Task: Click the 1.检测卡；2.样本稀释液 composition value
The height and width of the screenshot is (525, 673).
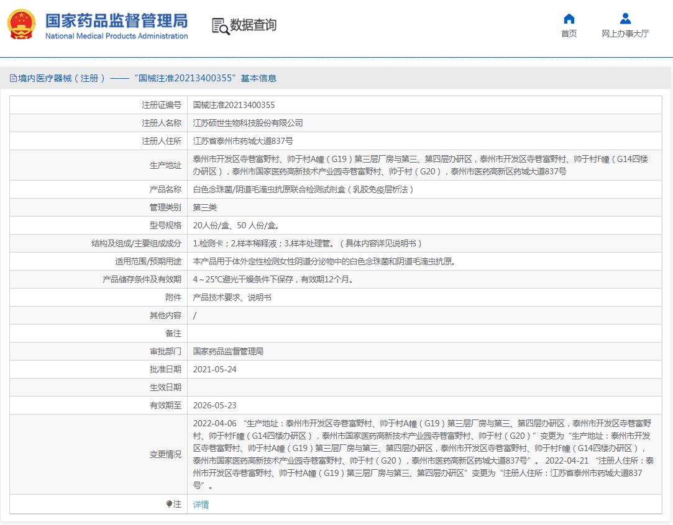Action: (308, 243)
